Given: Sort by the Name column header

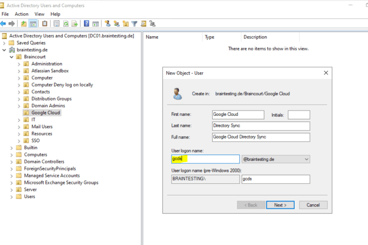Looking at the screenshot, I should tap(172, 37).
